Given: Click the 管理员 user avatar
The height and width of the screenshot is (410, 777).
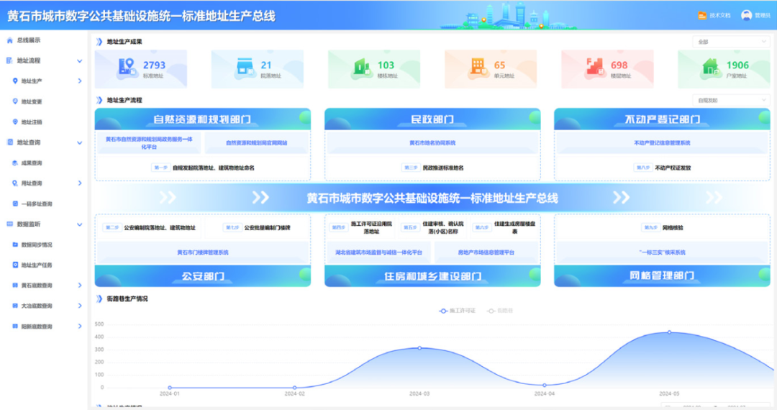Looking at the screenshot, I should click(746, 15).
